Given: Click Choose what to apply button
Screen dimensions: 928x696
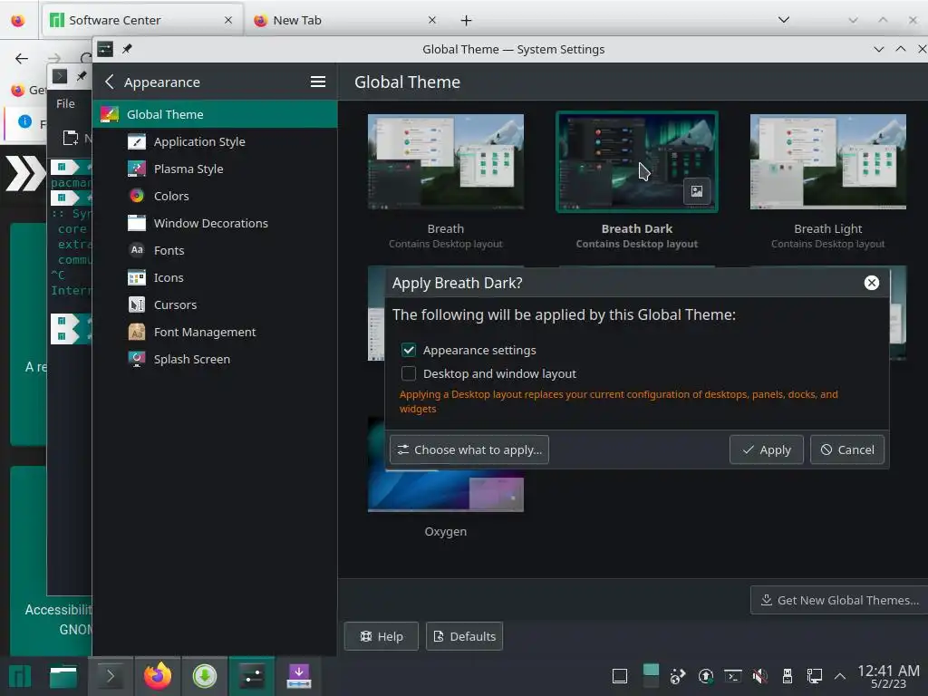Looking at the screenshot, I should [x=469, y=449].
